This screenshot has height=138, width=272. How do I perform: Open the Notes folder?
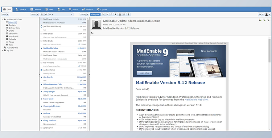pyautogui.click(x=11, y=42)
